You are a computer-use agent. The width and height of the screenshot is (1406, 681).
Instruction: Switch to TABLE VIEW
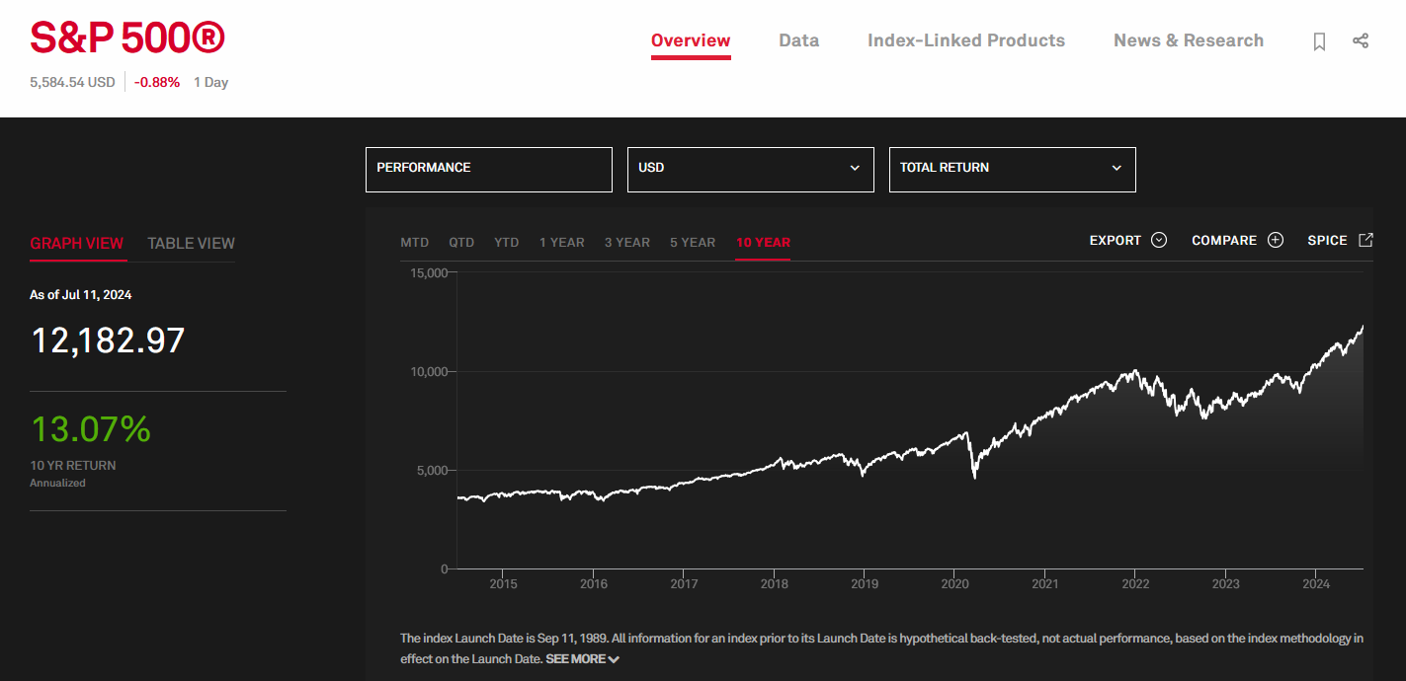pyautogui.click(x=191, y=243)
